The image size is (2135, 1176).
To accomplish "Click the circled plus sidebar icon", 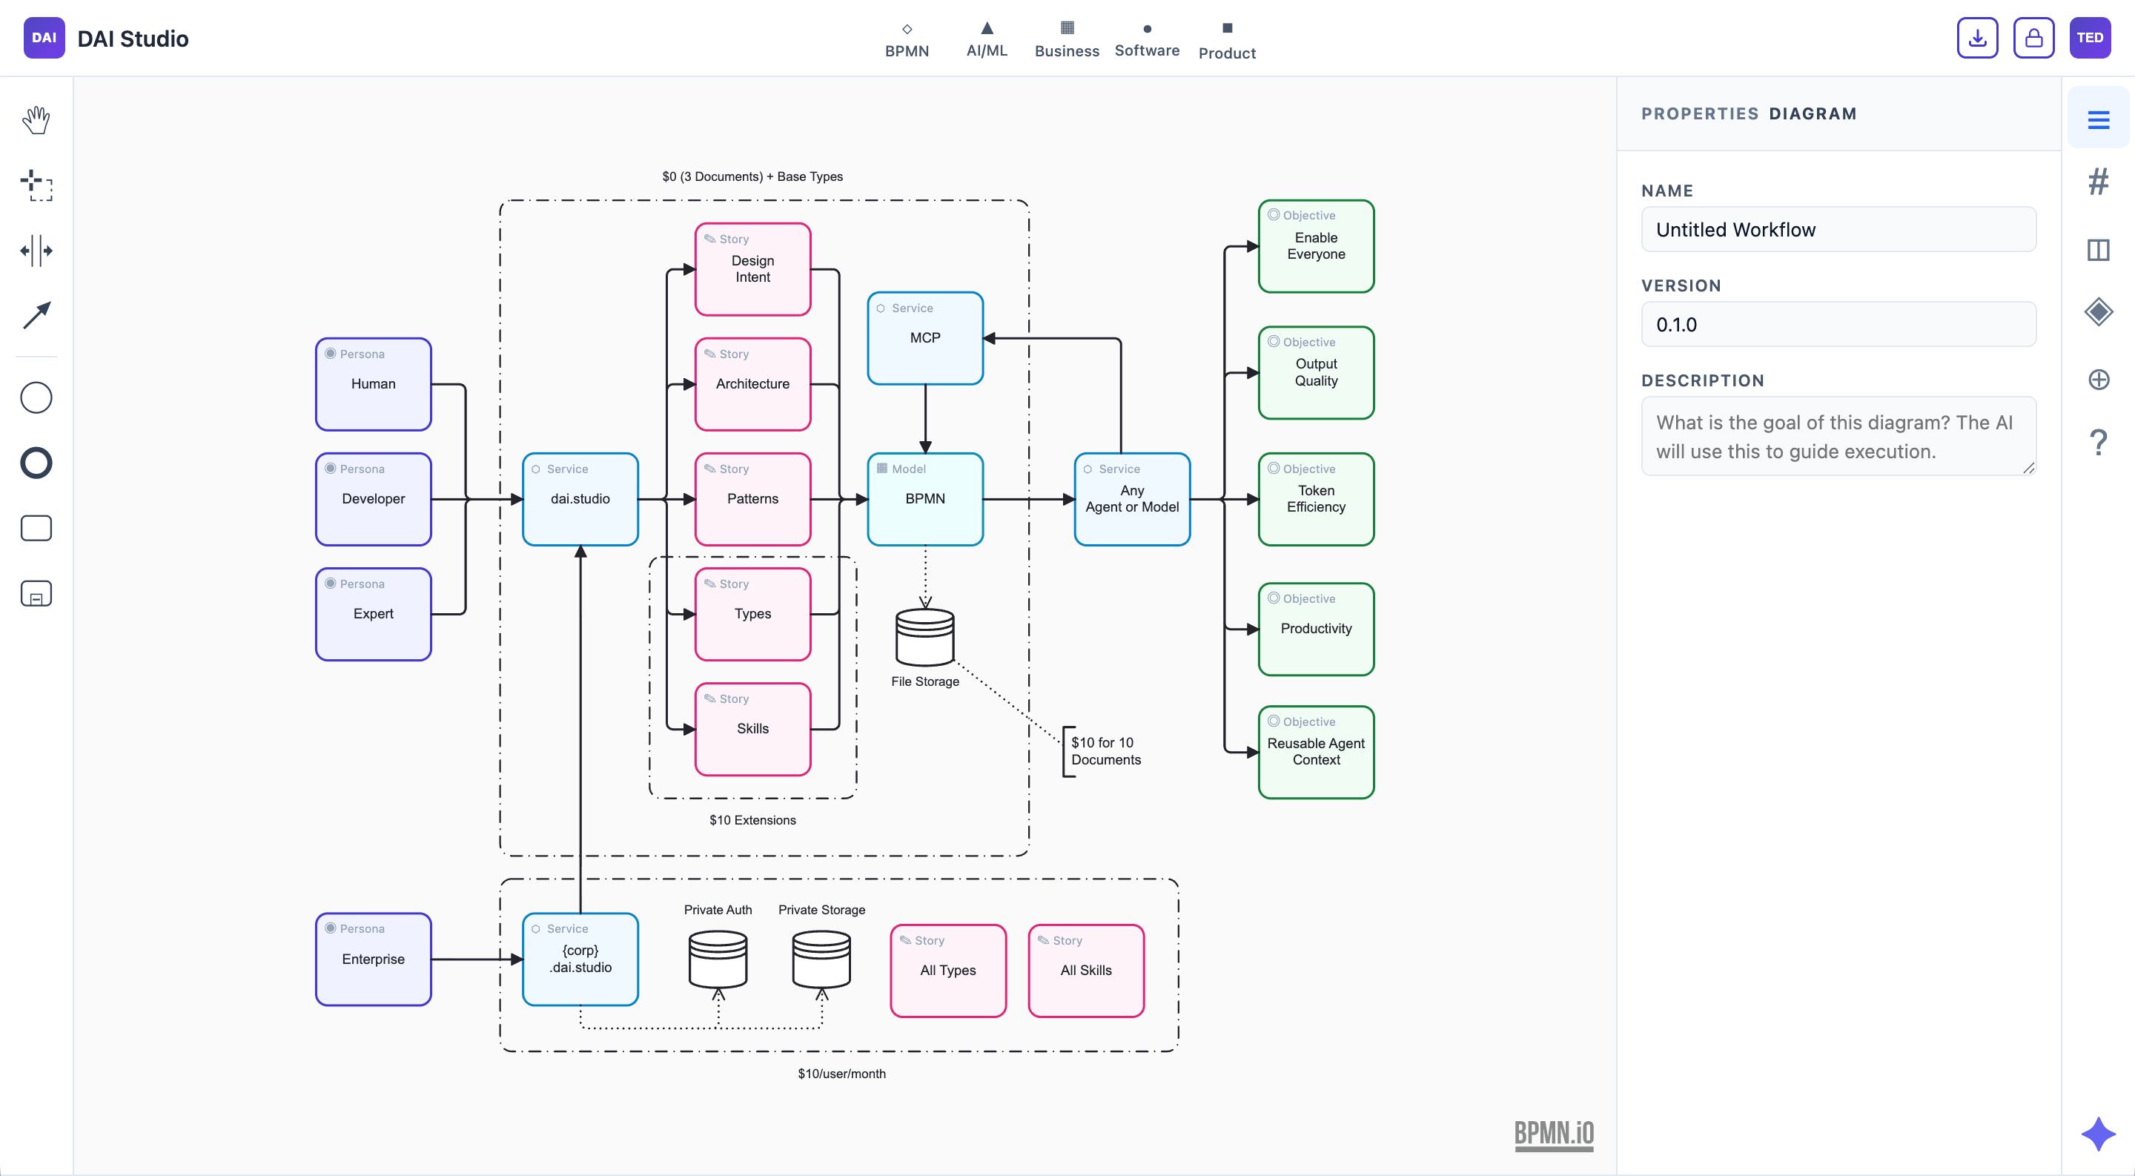I will pos(2098,380).
